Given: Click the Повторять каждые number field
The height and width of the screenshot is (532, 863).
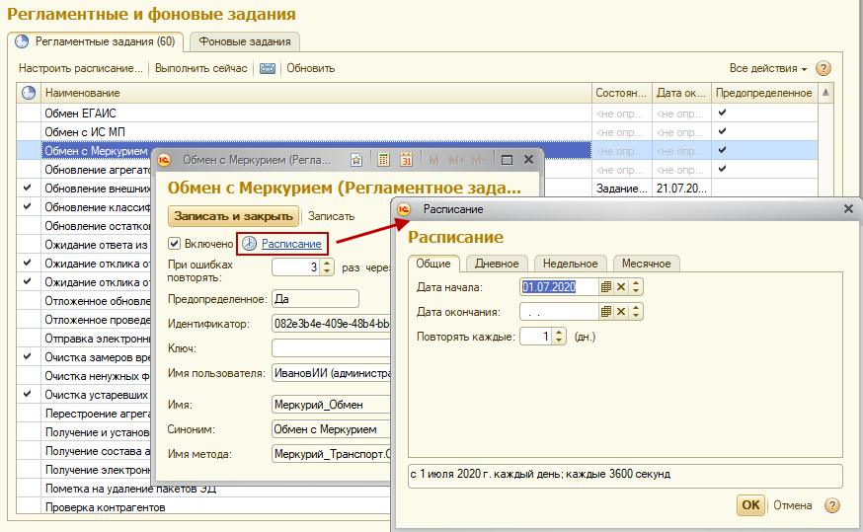Looking at the screenshot, I should tap(536, 337).
